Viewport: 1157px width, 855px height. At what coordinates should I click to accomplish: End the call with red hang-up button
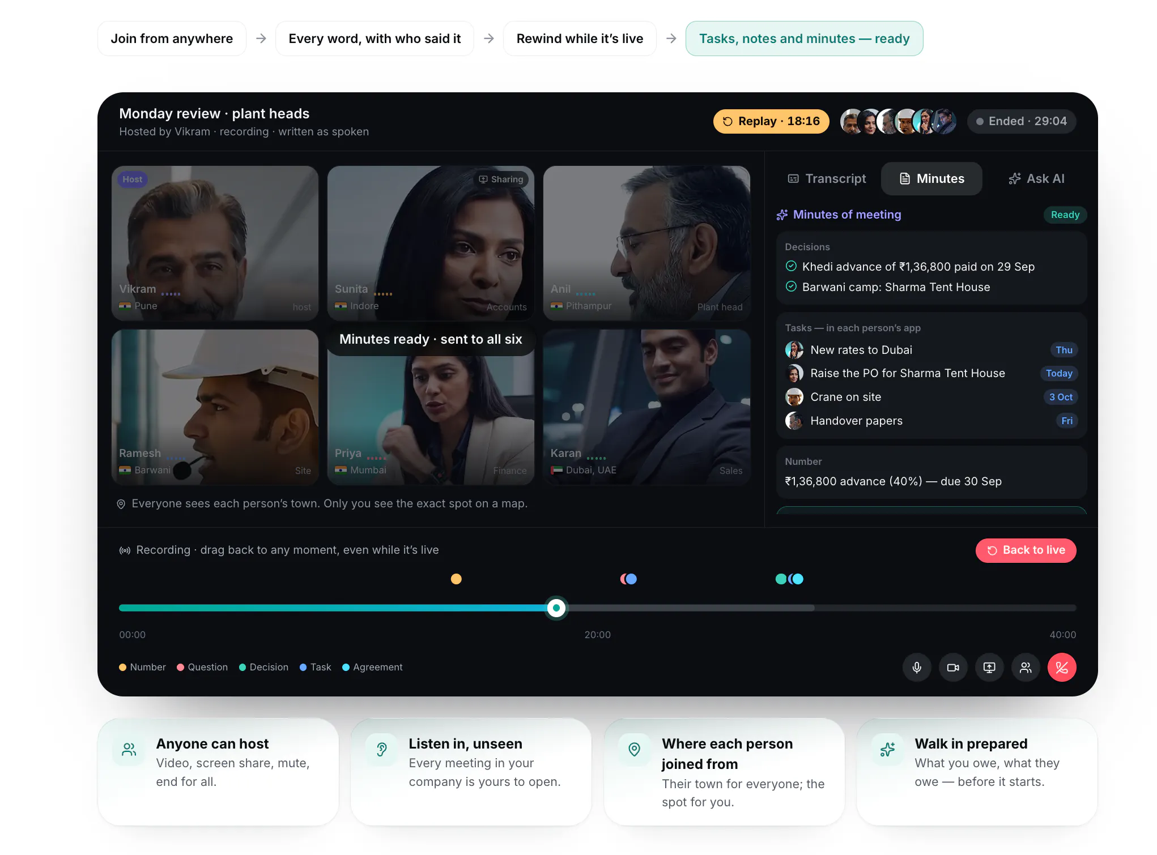coord(1061,668)
